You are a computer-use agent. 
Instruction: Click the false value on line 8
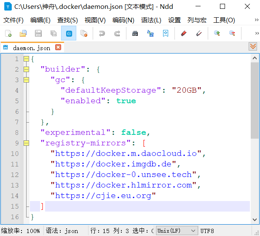(134, 132)
